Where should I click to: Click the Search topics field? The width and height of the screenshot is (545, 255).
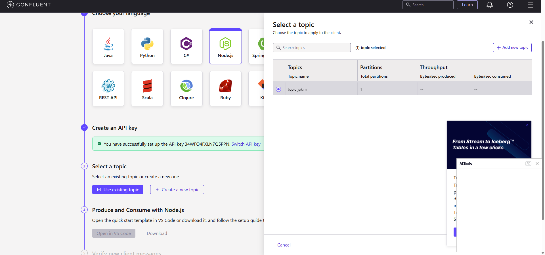click(312, 48)
